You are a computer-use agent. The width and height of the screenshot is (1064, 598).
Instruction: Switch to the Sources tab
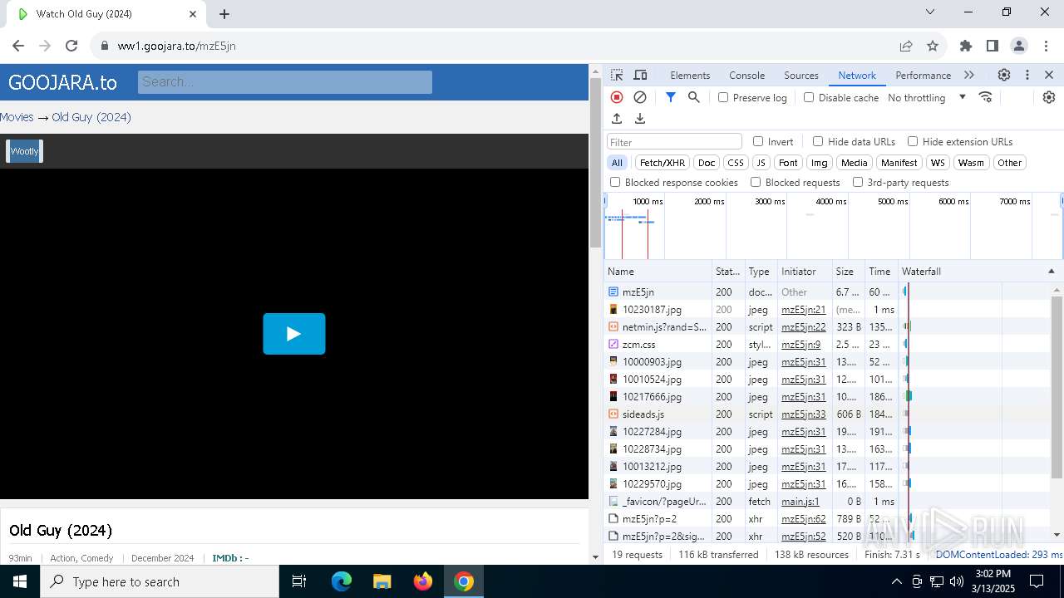pos(801,75)
